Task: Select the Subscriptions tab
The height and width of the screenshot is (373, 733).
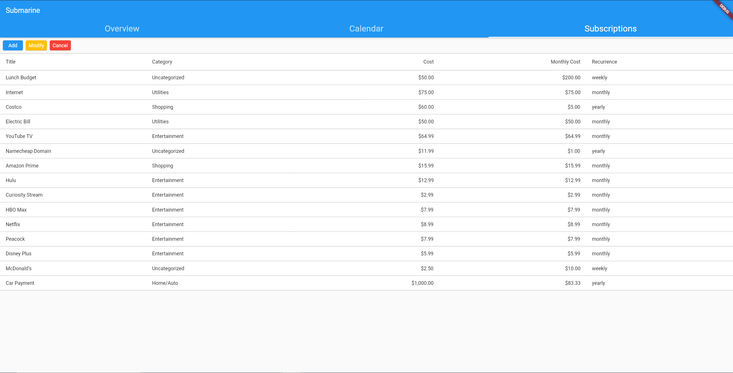Action: [x=610, y=29]
